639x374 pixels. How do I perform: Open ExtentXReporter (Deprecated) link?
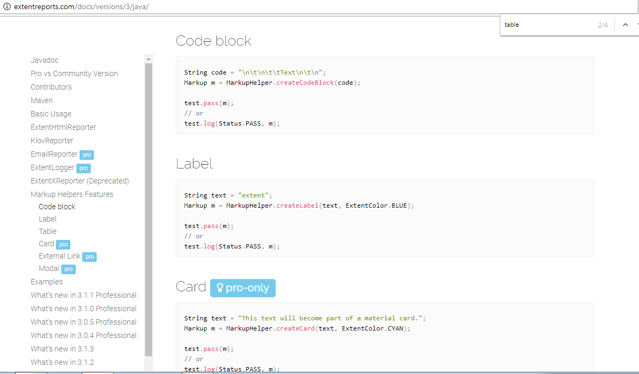point(80,181)
